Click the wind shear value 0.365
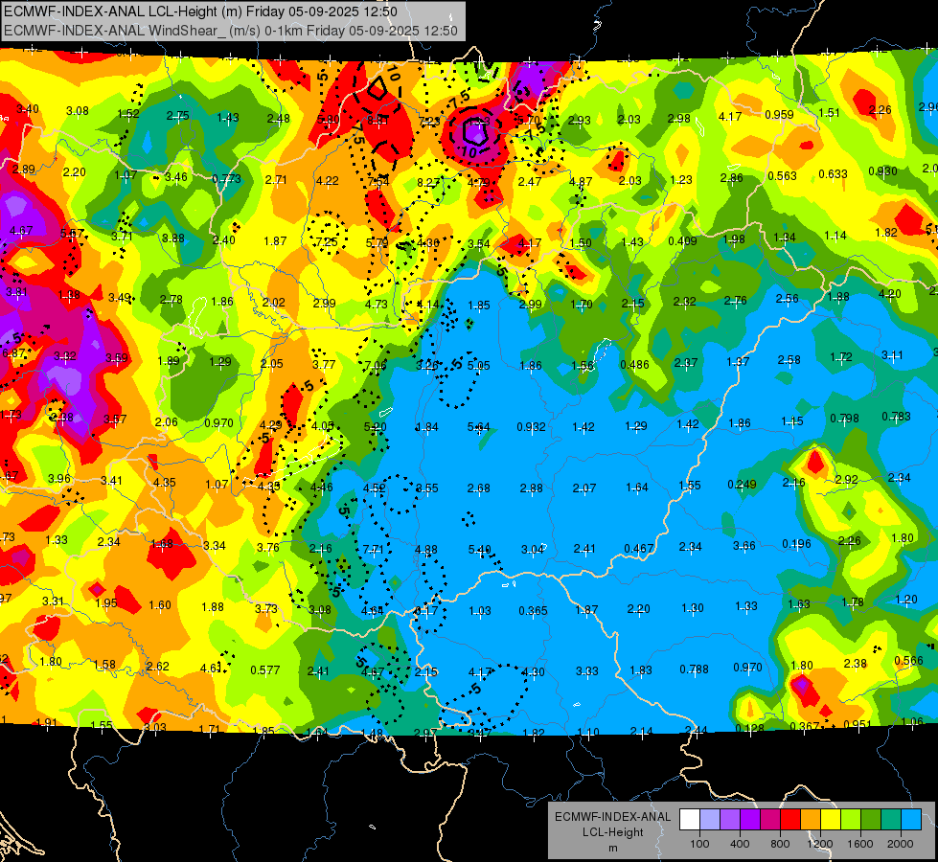This screenshot has height=862, width=938. (533, 611)
